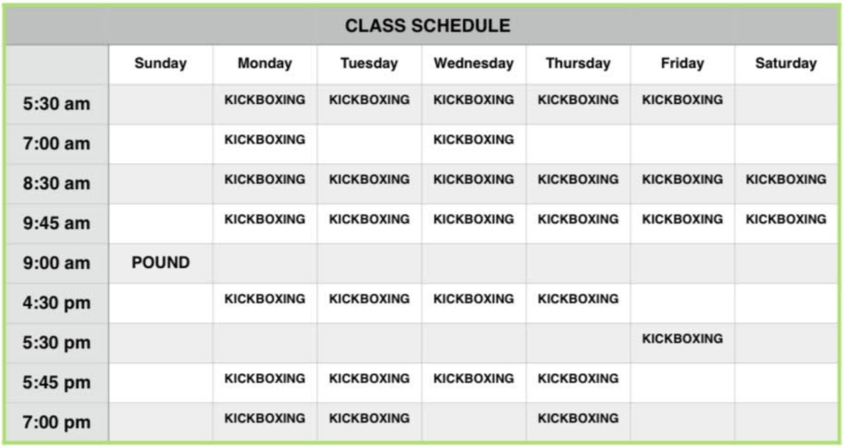The width and height of the screenshot is (845, 448).
Task: Select the Wednesday column header
Action: (x=474, y=63)
